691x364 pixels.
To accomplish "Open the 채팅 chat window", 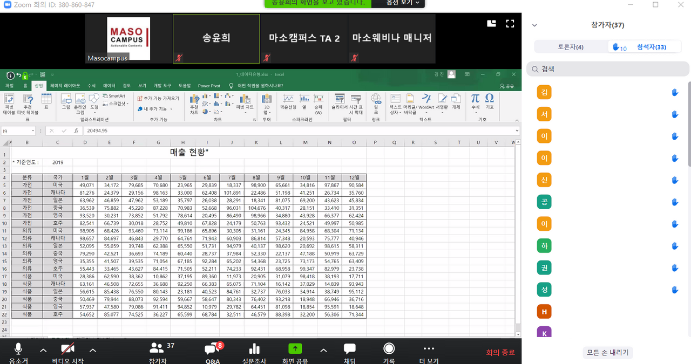I will [350, 349].
